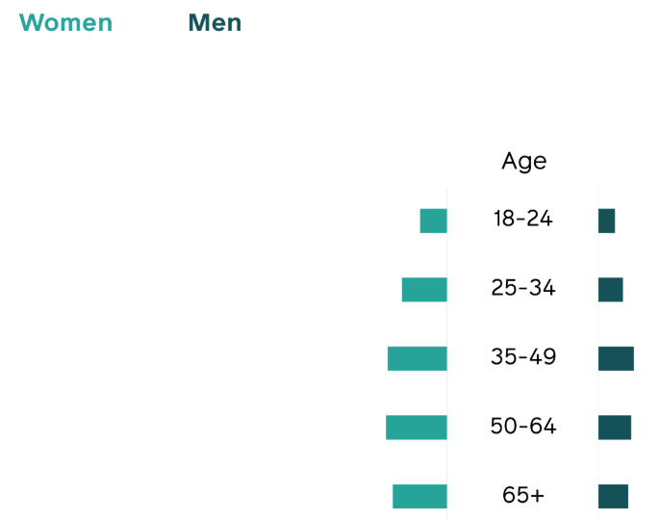Click the women bar for 35-49
This screenshot has width=660, height=520.
click(418, 358)
